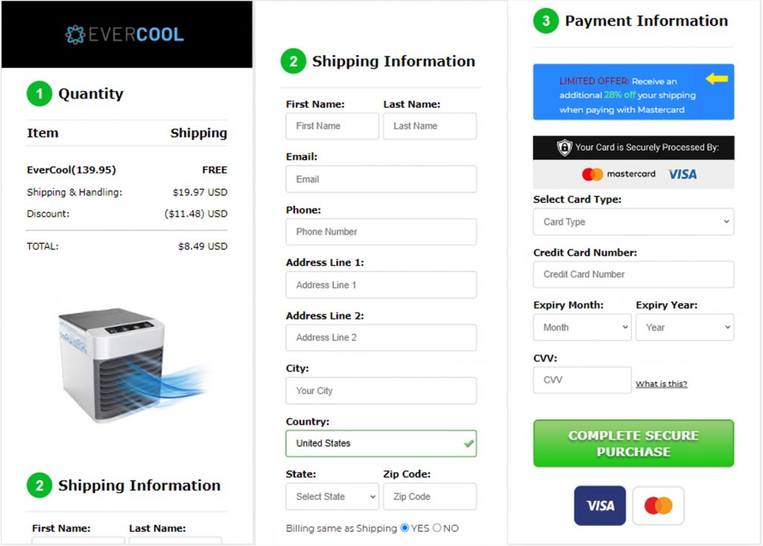Open the Select State dropdown

click(x=332, y=497)
